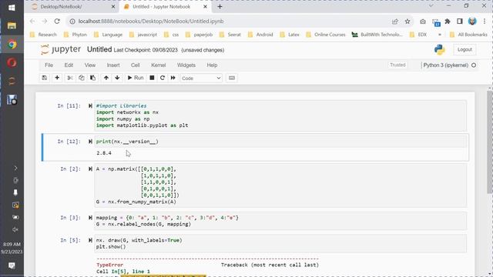Click the Opera icon in the taskbar
Viewport: 493px width, 277px height.
tap(12, 62)
